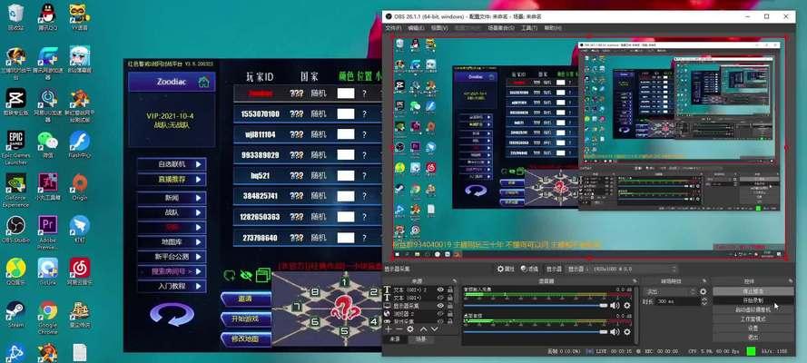Open the second menu (编辑) in OBS menu bar
The height and width of the screenshot is (363, 807).
[x=416, y=28]
